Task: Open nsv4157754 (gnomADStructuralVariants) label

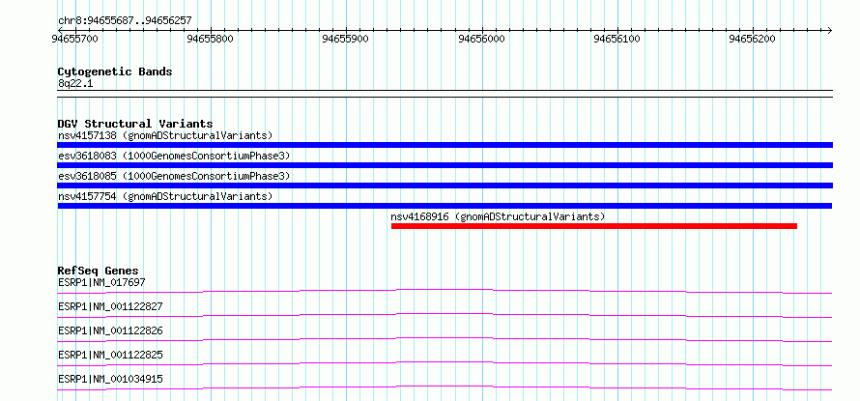Action: click(165, 196)
